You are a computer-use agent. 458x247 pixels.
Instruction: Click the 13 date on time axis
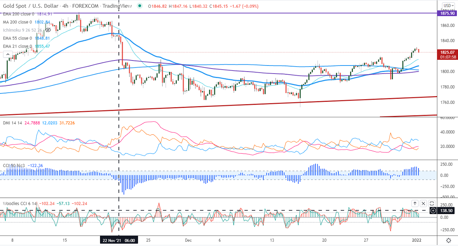(272, 240)
